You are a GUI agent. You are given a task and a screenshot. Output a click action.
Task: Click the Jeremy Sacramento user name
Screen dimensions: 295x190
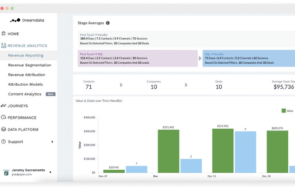pyautogui.click(x=28, y=170)
